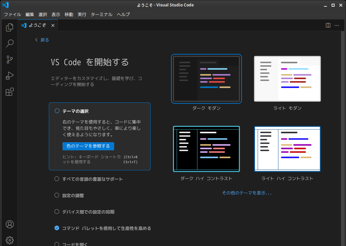Close the ようこそ tab
346x246 pixels.
click(53, 25)
